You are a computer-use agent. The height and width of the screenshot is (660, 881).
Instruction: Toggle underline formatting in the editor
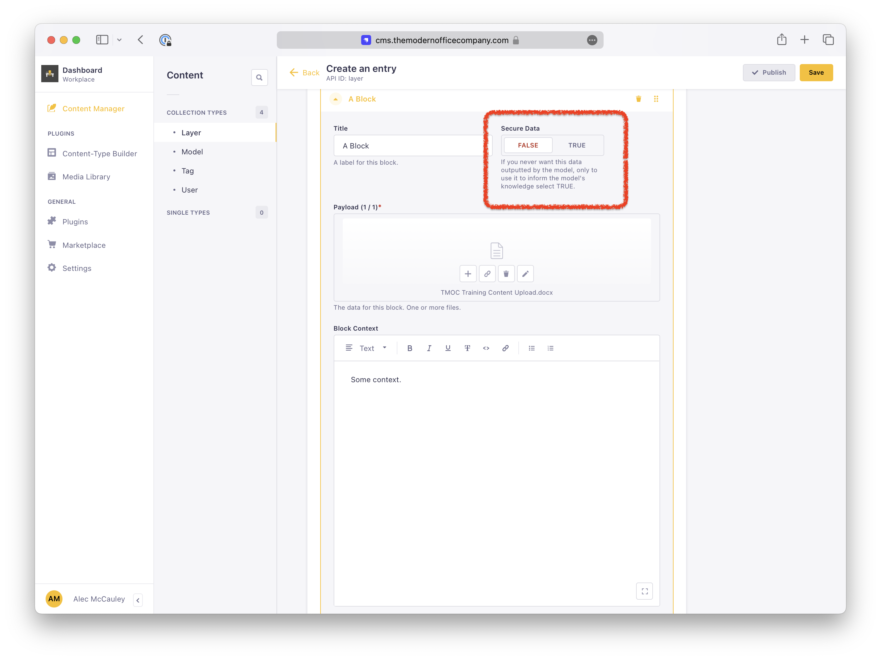pos(448,348)
